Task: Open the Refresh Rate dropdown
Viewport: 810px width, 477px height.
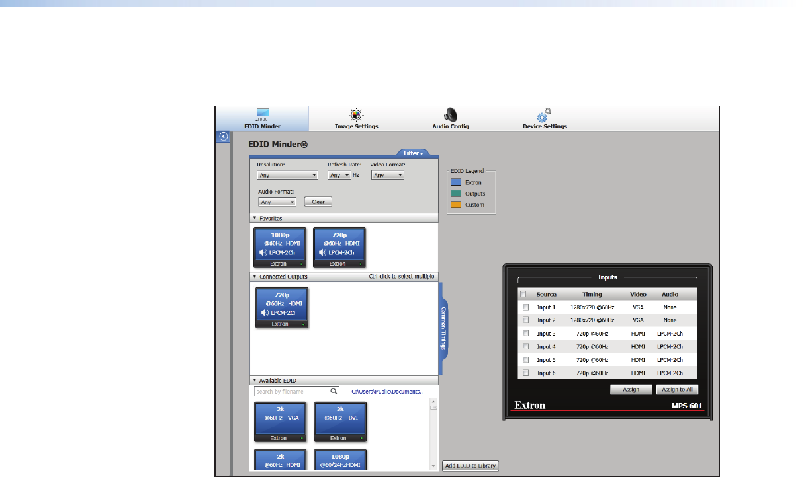Action: (x=339, y=176)
